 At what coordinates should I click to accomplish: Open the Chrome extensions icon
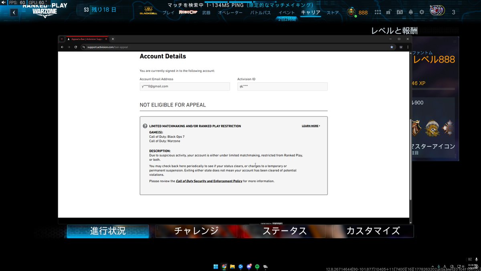[x=401, y=47]
